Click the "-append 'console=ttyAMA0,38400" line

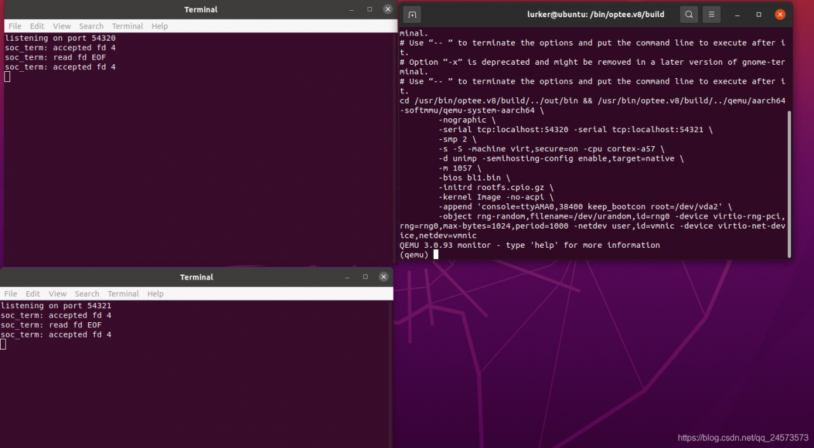pyautogui.click(x=585, y=207)
